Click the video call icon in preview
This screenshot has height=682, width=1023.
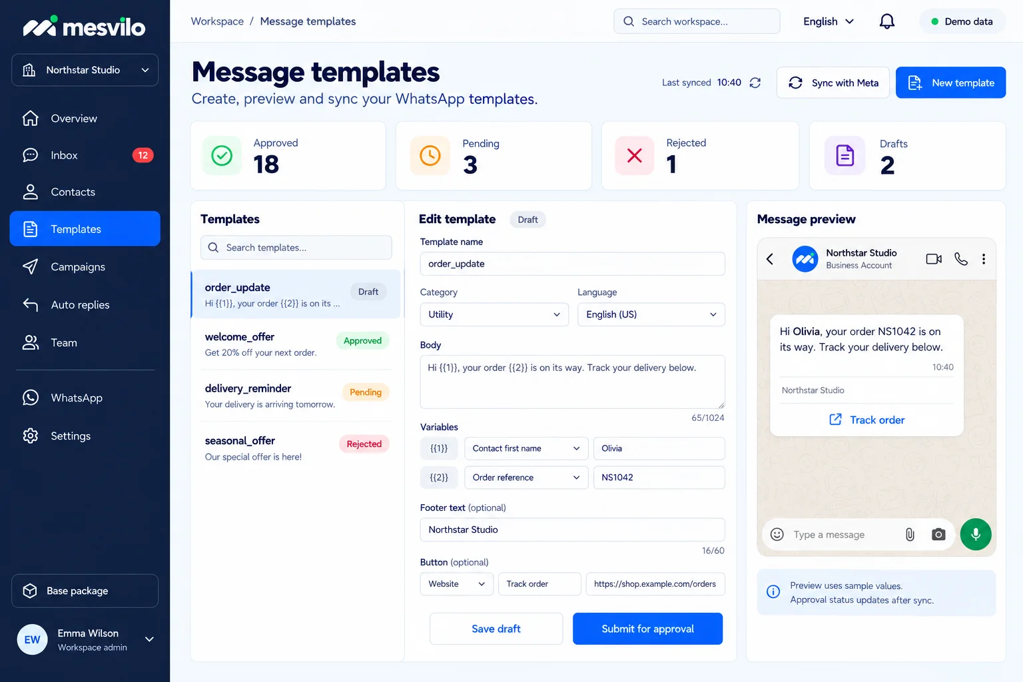(x=934, y=258)
